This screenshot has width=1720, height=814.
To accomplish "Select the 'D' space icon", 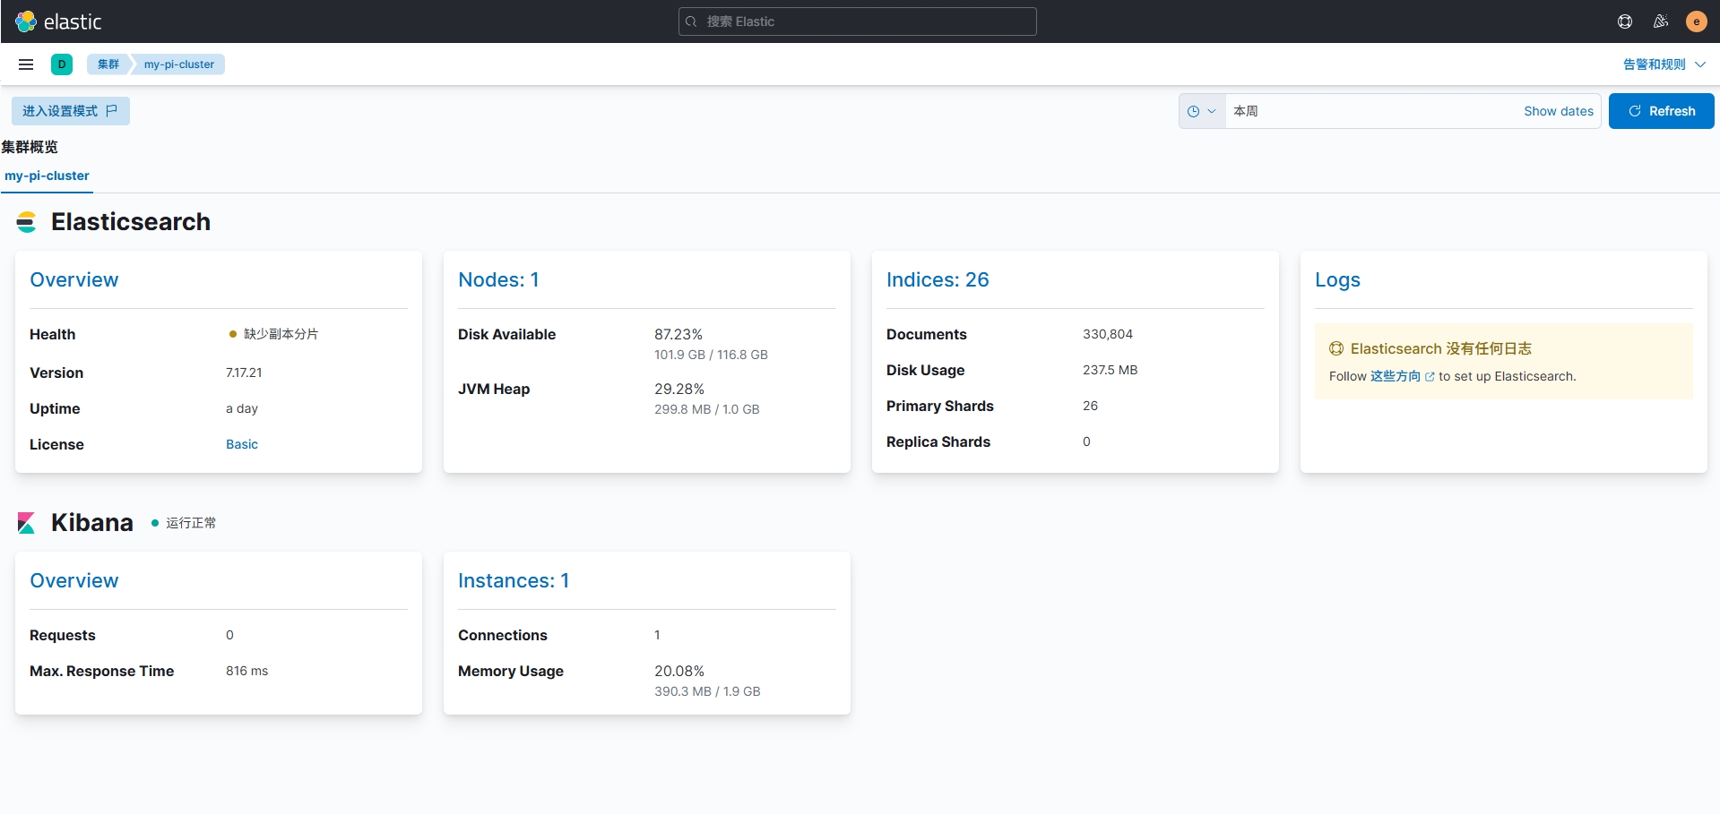I will [x=62, y=64].
